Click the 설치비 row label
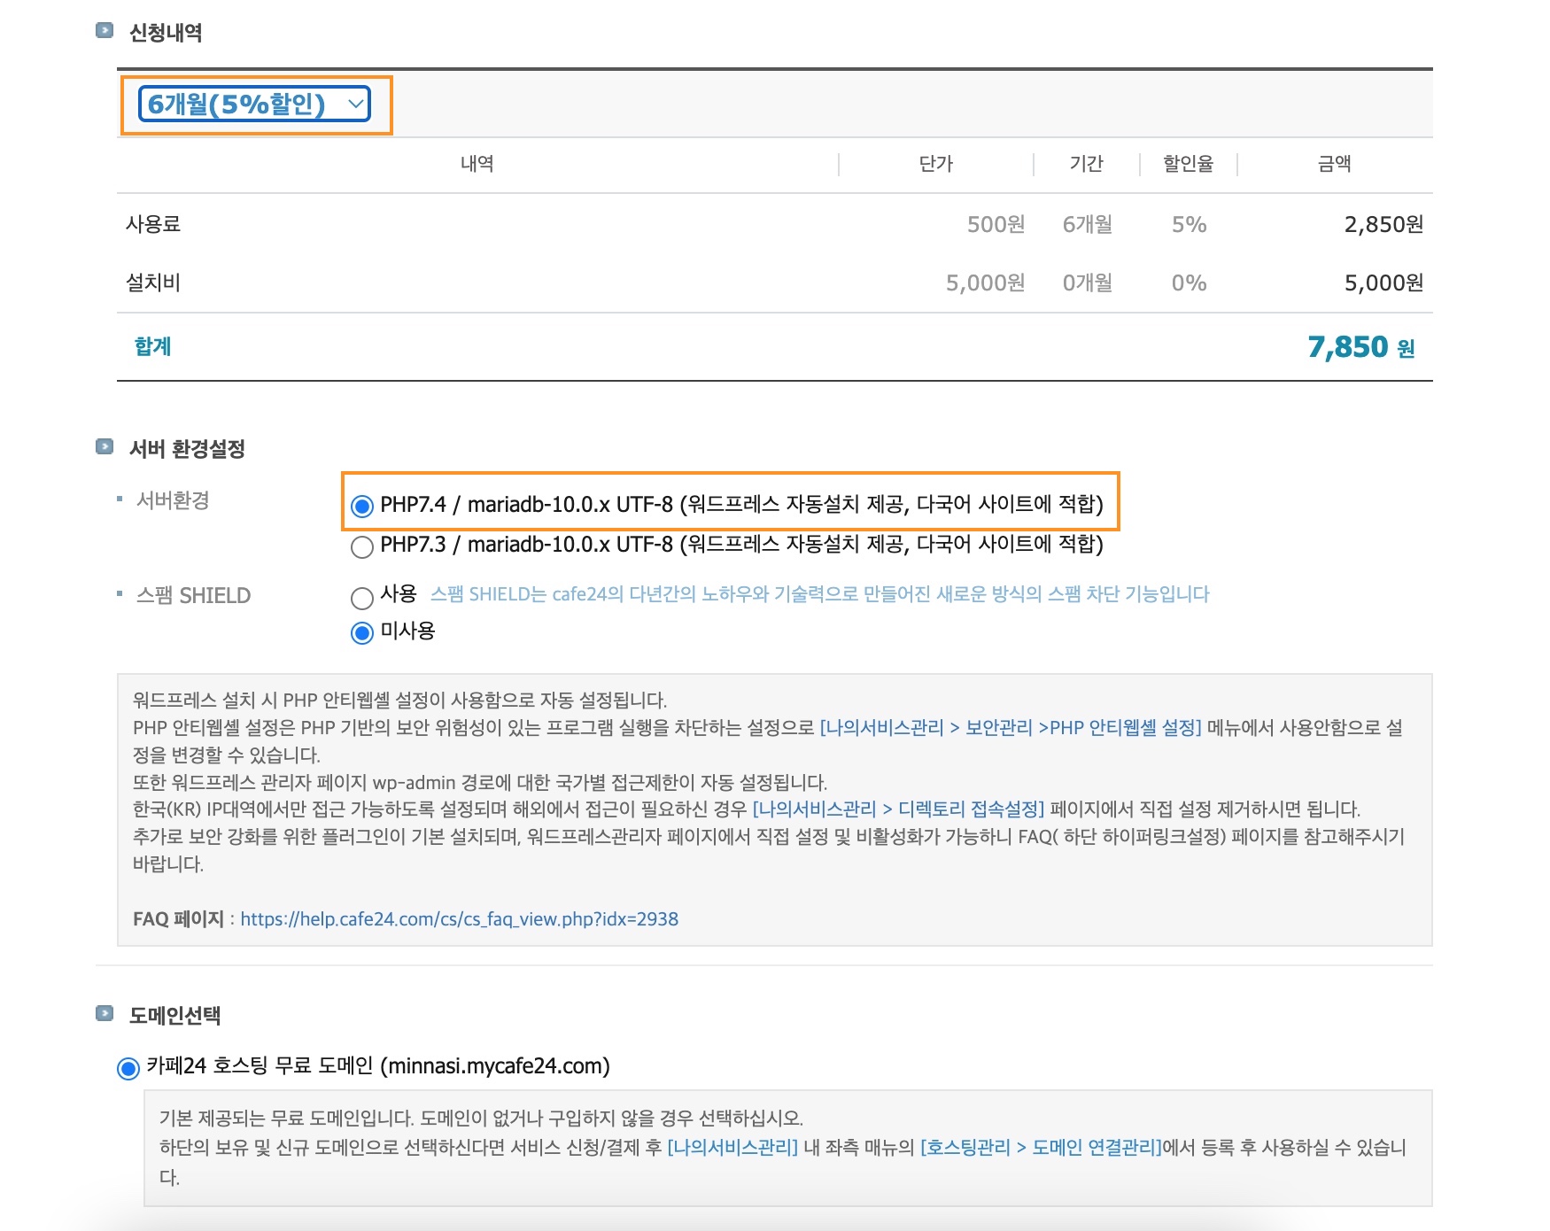1550x1231 pixels. 153,283
